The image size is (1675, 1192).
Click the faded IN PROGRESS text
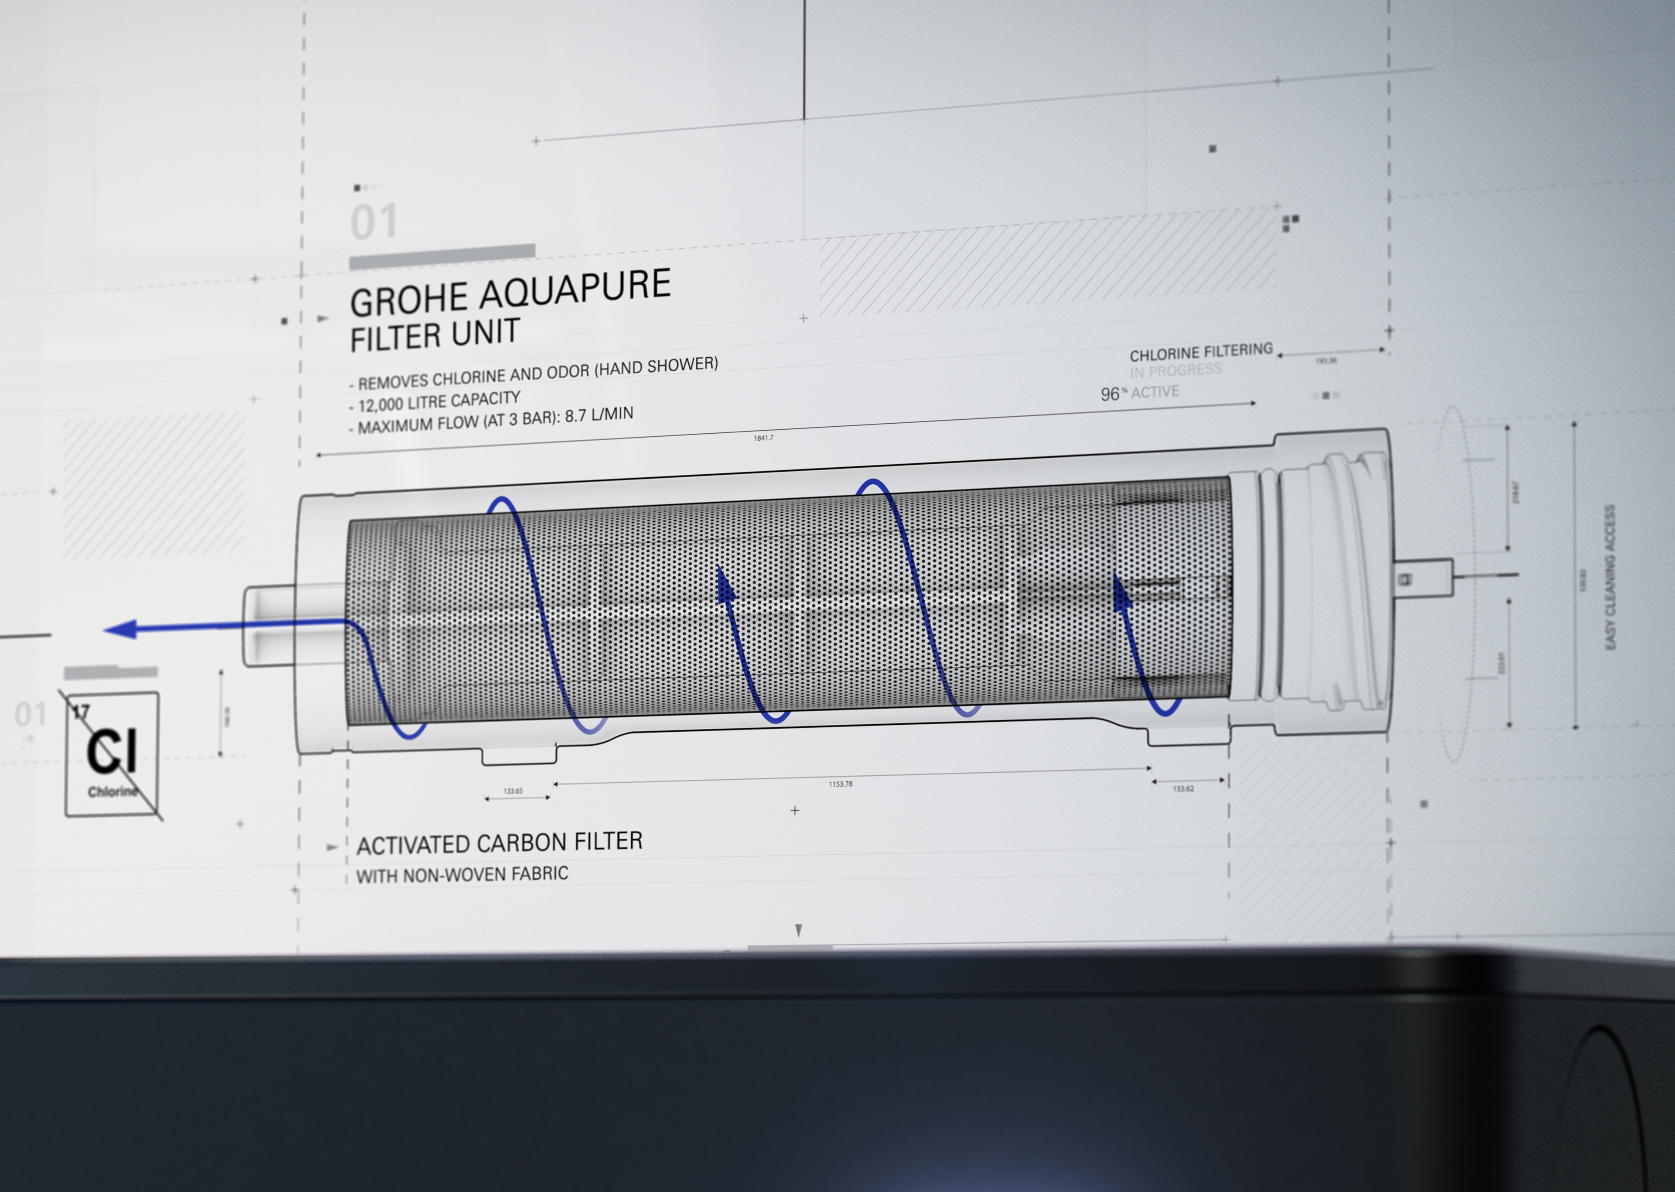[1176, 371]
